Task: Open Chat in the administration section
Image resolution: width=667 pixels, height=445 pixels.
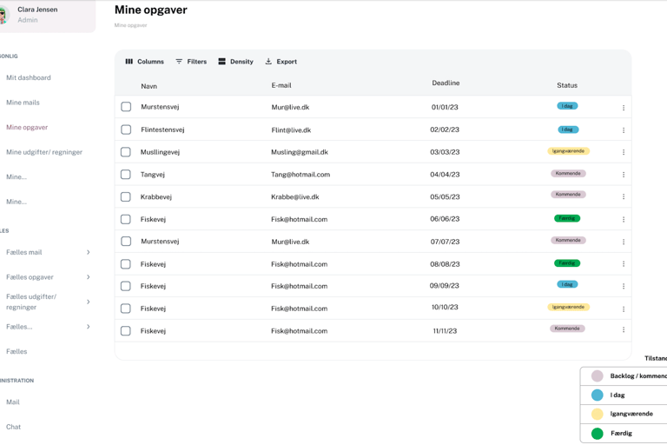Action: click(14, 427)
